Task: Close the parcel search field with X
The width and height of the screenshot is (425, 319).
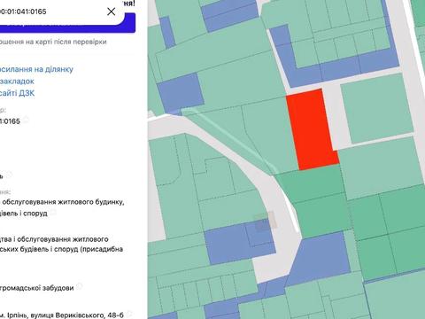Action: coord(112,12)
